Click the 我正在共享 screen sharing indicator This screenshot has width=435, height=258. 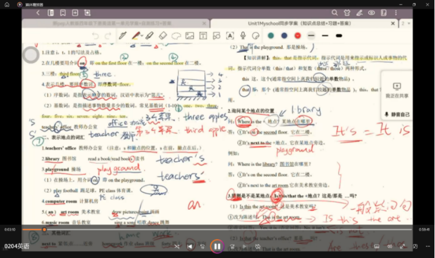[x=397, y=91]
